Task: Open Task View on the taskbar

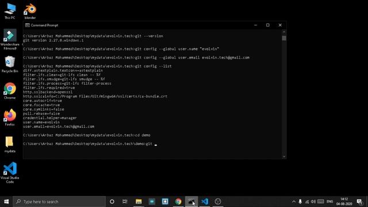Action: tap(125, 202)
